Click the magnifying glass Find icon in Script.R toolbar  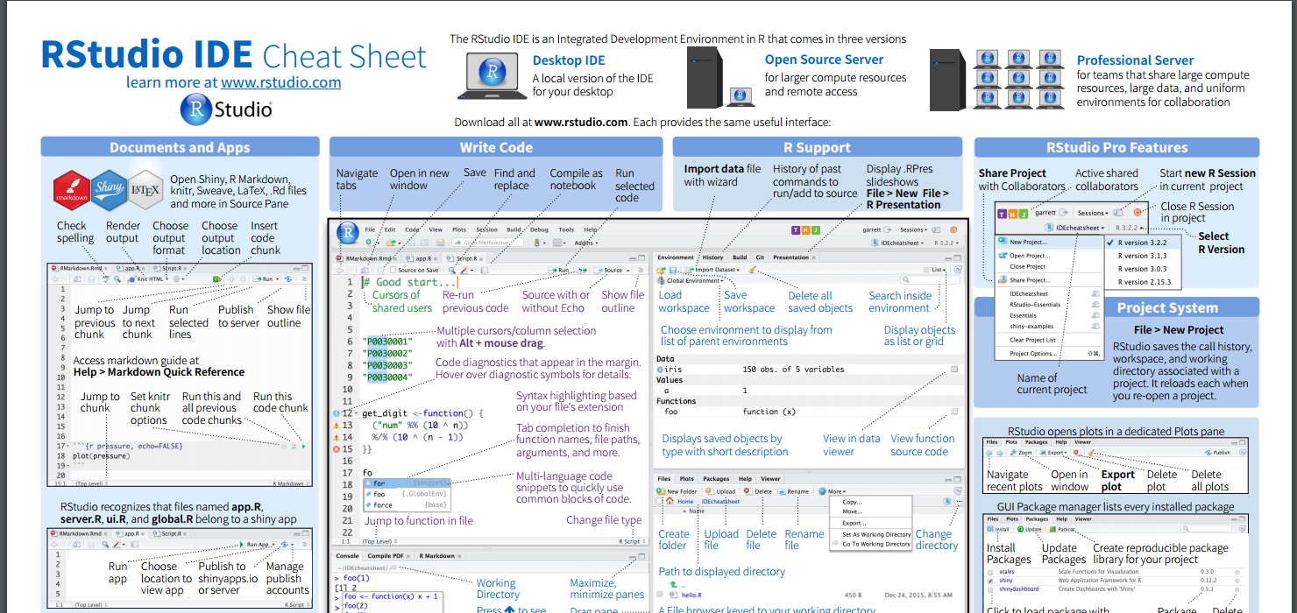tap(451, 270)
